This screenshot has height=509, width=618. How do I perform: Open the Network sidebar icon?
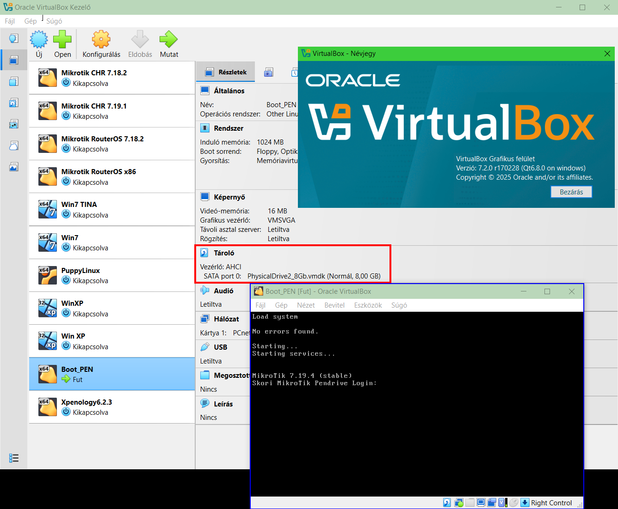pos(14,124)
